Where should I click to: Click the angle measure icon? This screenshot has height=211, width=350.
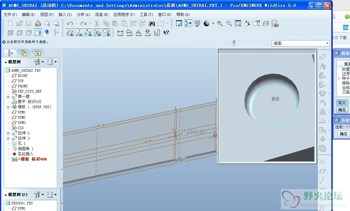(x=138, y=33)
